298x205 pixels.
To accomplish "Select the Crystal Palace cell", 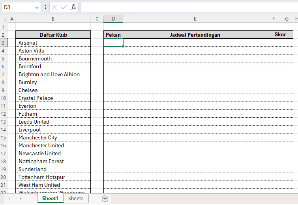I will click(x=53, y=98).
